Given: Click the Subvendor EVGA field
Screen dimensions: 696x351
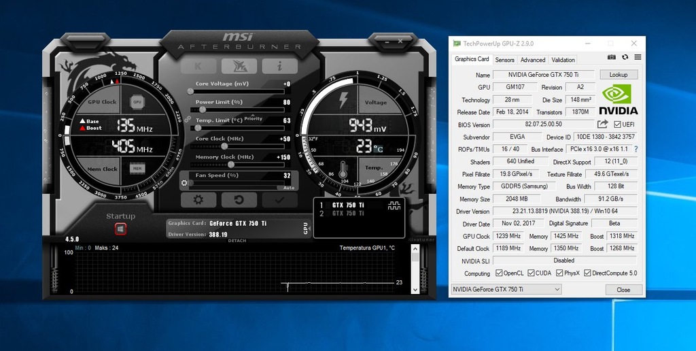Looking at the screenshot, I should click(517, 137).
